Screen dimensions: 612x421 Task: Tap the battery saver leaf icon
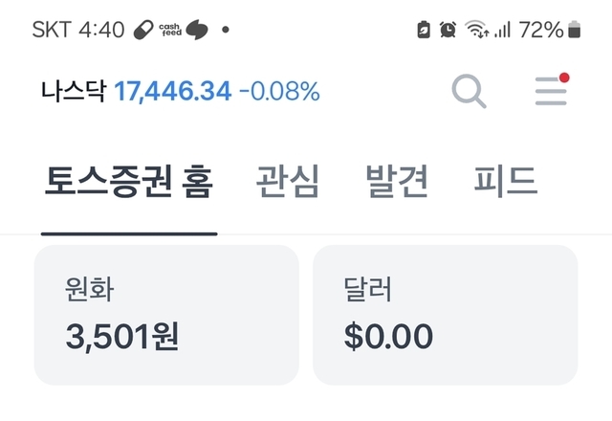tap(424, 30)
